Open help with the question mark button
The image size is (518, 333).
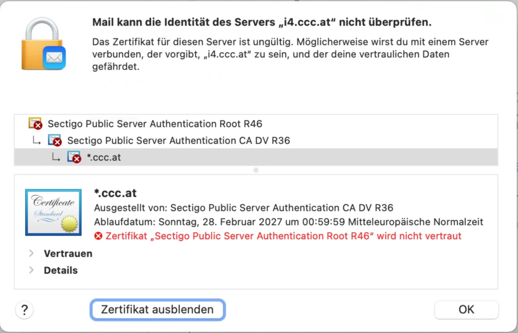pos(24,310)
